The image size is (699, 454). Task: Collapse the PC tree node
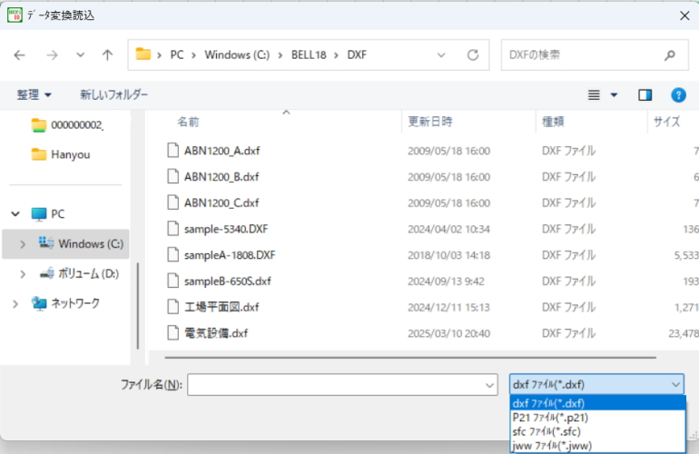pyautogui.click(x=15, y=214)
